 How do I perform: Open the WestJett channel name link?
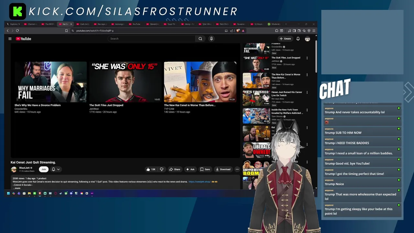(x=24, y=168)
